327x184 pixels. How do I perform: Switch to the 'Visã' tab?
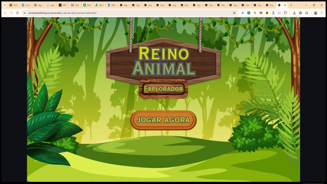(x=75, y=5)
